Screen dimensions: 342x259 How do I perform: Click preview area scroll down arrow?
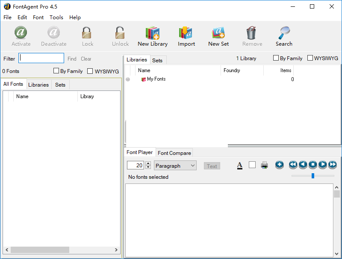[337, 254]
